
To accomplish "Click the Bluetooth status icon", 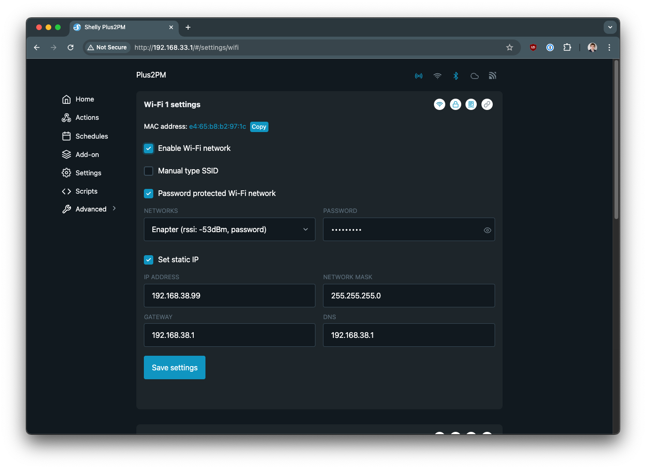I will pyautogui.click(x=456, y=76).
